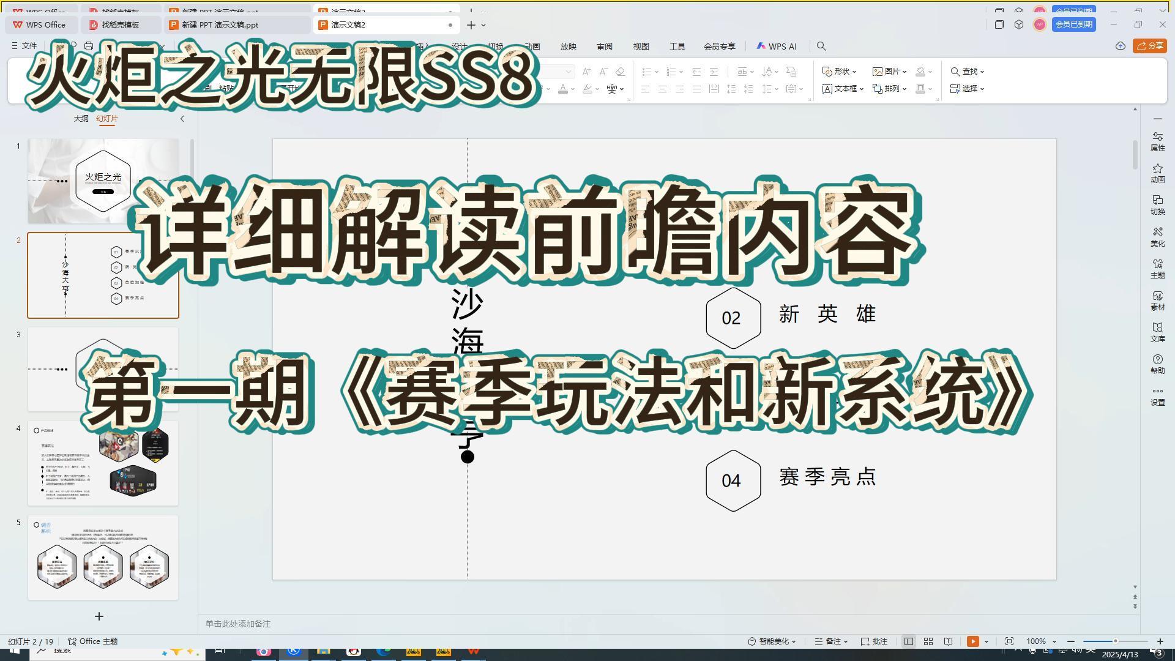Switch to 大纲 outline pane tab

coord(81,119)
